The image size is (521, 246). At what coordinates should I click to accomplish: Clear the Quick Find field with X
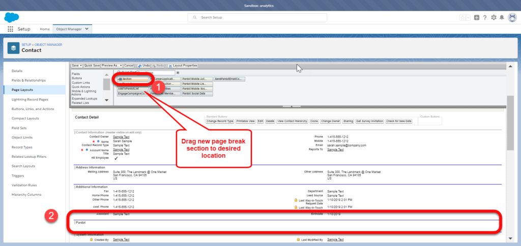point(178,73)
